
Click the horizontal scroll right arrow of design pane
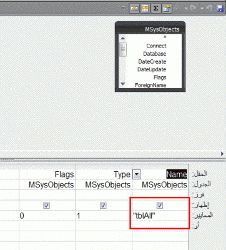click(x=222, y=154)
